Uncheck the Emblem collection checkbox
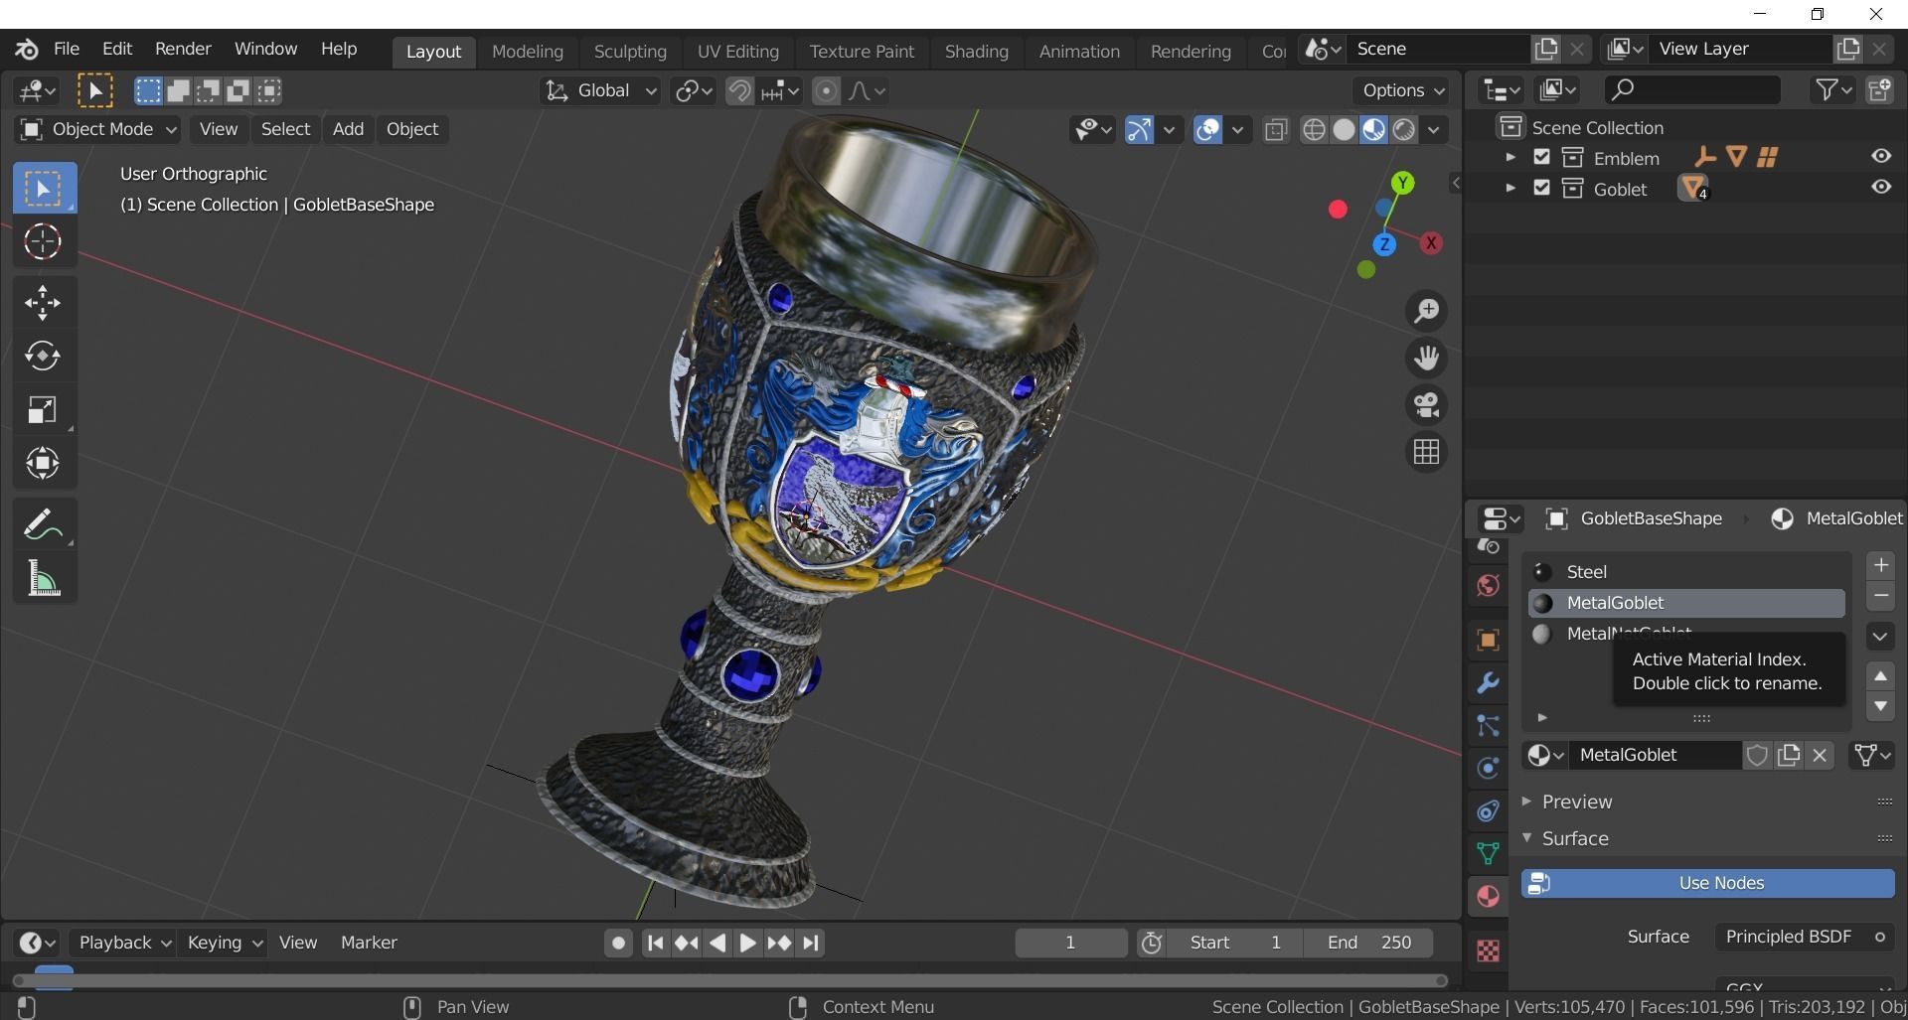Viewport: 1908px width, 1020px height. point(1541,157)
